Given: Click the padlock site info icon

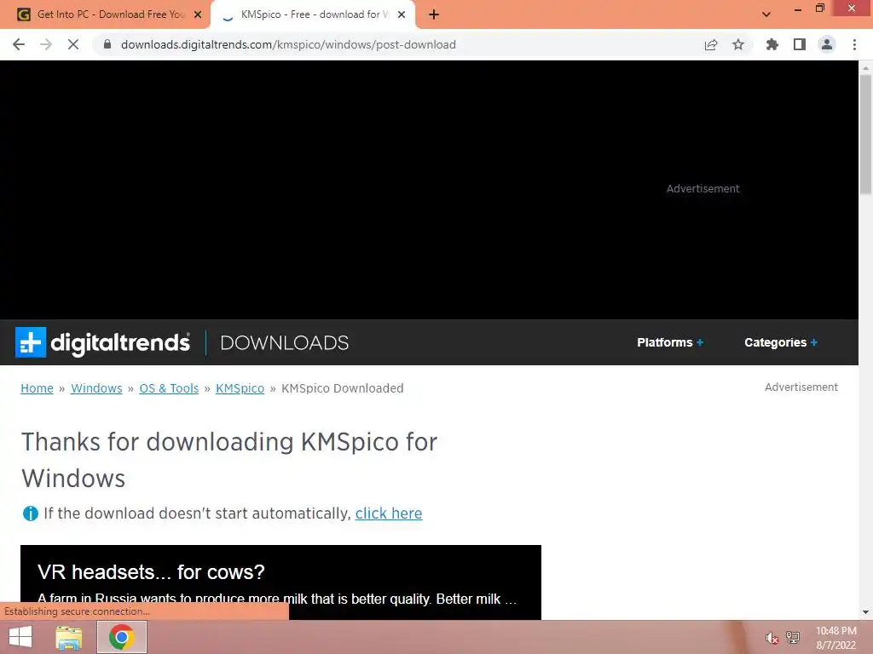Looking at the screenshot, I should coord(107,44).
